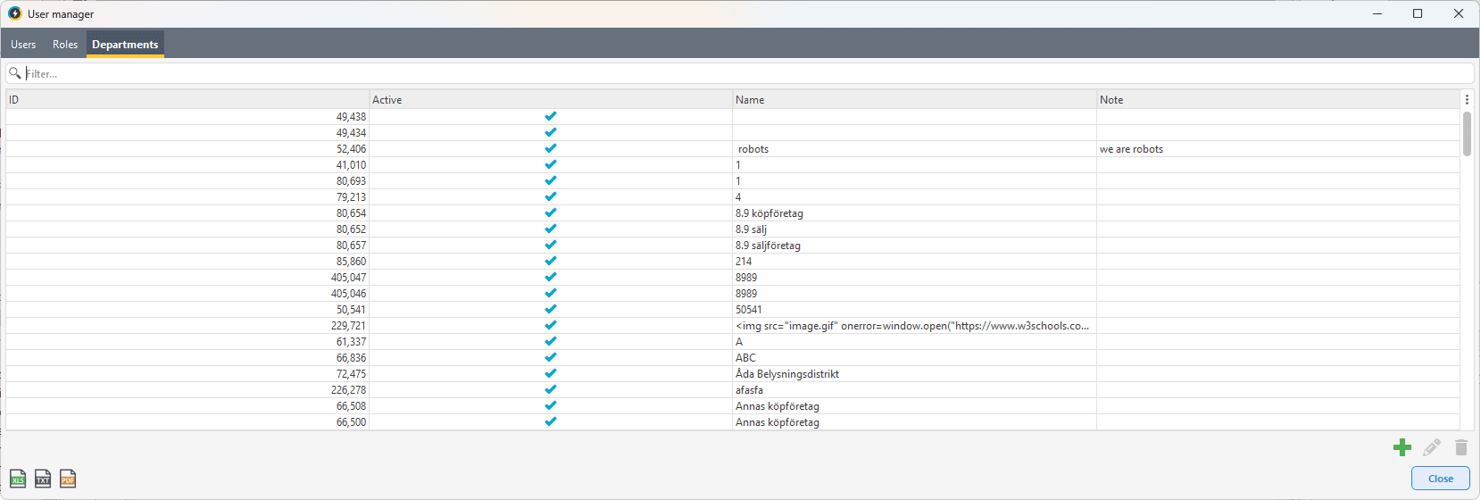Click the User manager app icon
Image resolution: width=1480 pixels, height=500 pixels.
[x=14, y=13]
